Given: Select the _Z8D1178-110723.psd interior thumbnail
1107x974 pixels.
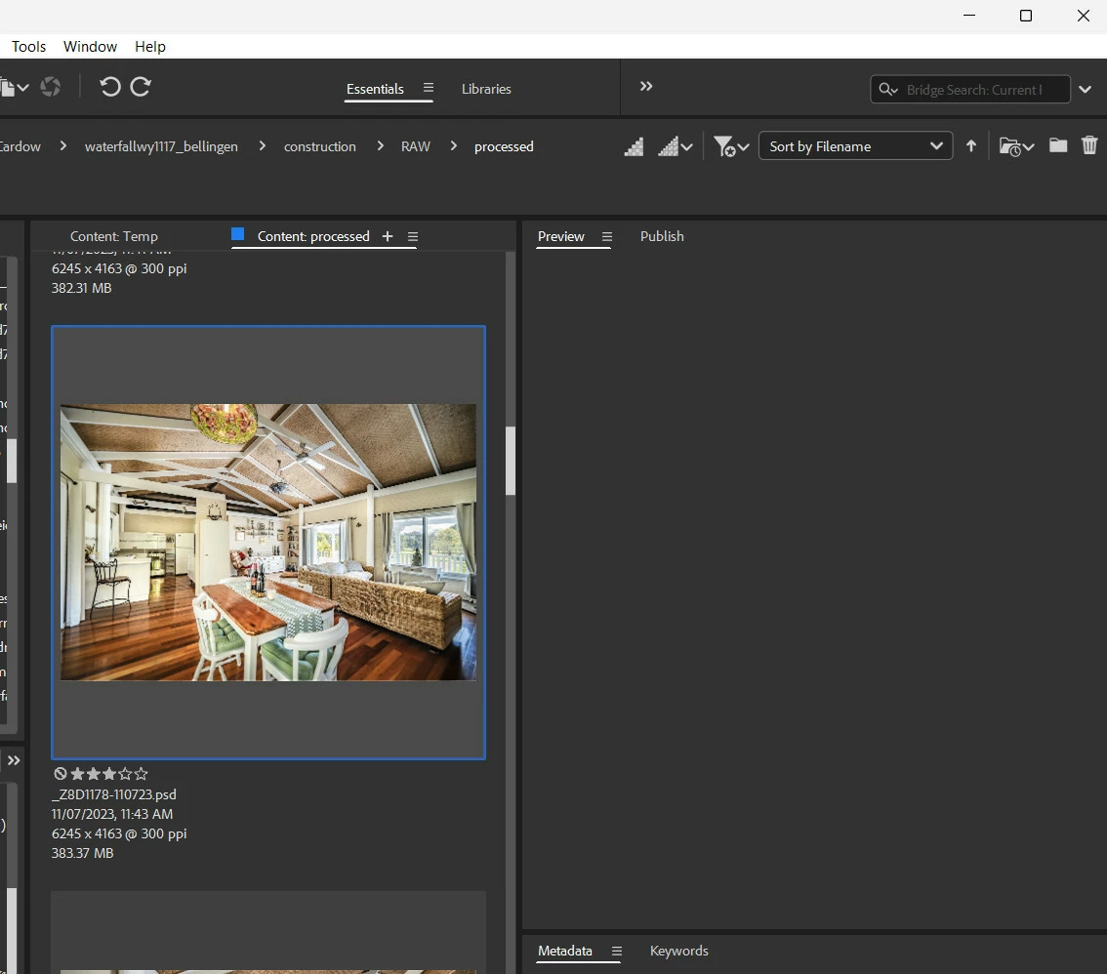Looking at the screenshot, I should coord(268,542).
